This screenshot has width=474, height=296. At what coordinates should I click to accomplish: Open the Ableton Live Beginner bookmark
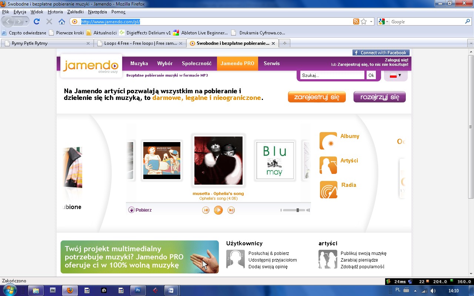pyautogui.click(x=200, y=33)
